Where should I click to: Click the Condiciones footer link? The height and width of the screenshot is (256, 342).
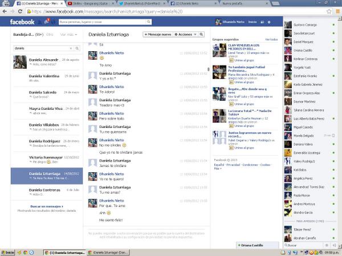[x=250, y=165]
